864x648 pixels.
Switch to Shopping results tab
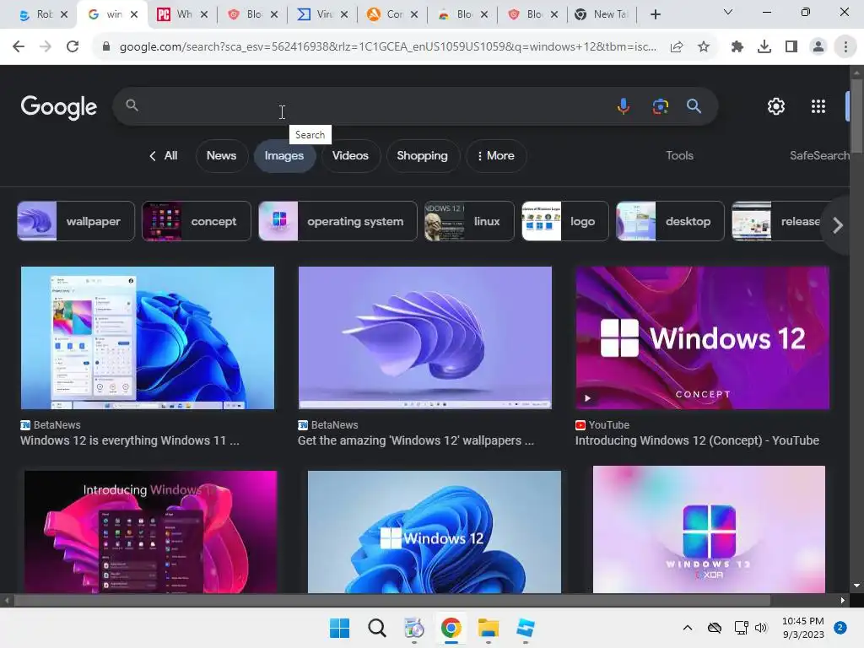tap(422, 156)
